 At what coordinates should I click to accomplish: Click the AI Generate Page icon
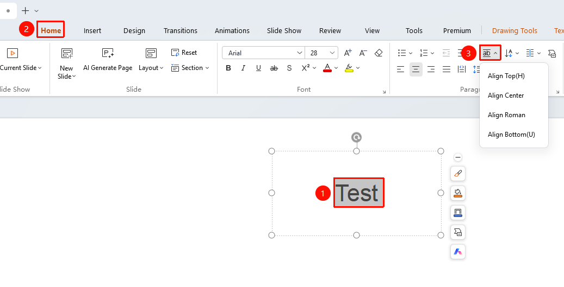(x=108, y=54)
